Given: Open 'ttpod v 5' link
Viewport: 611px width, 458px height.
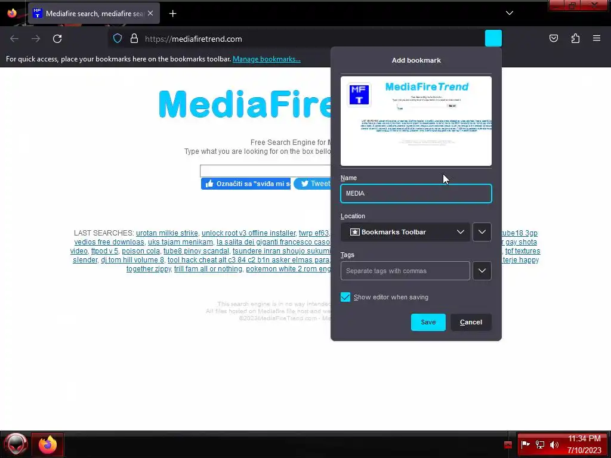Looking at the screenshot, I should 104,251.
